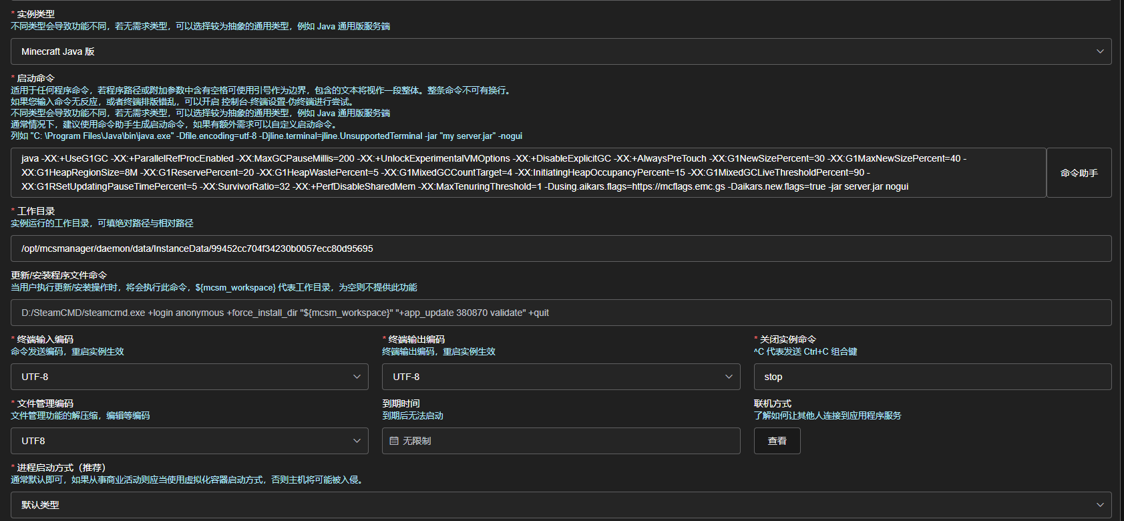The width and height of the screenshot is (1124, 521).
Task: Click the 启动命令 label
Action: point(35,78)
